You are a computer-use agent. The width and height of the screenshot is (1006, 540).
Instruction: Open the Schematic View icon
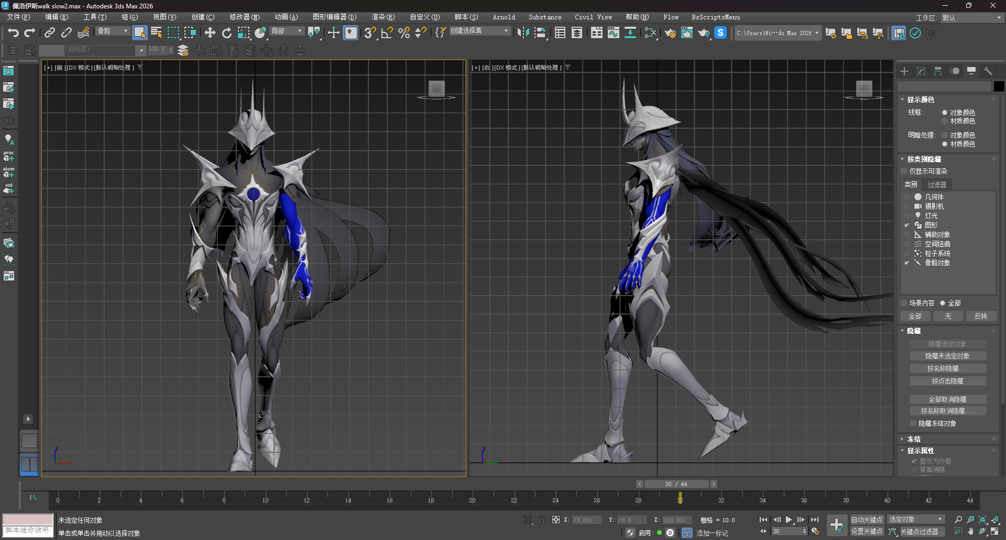[x=630, y=32]
